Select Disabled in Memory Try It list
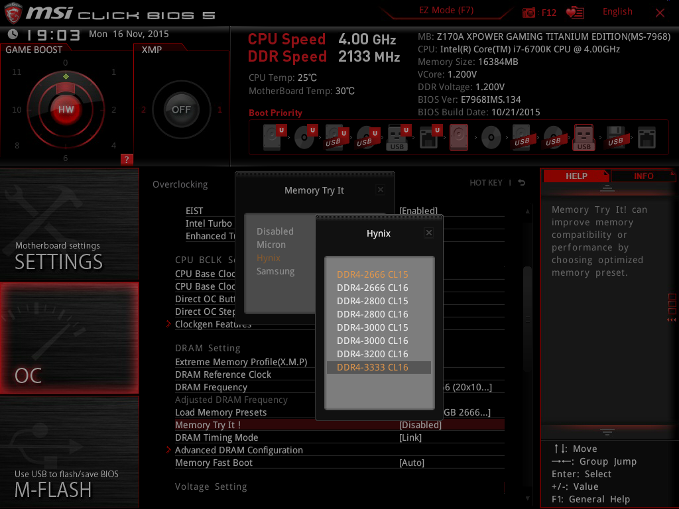679x509 pixels. pyautogui.click(x=275, y=231)
